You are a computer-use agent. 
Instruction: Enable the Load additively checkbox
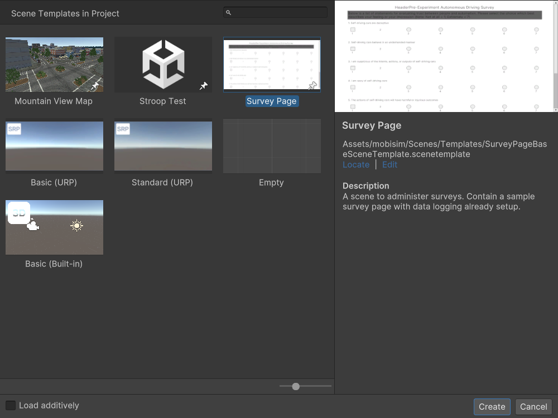(x=11, y=405)
